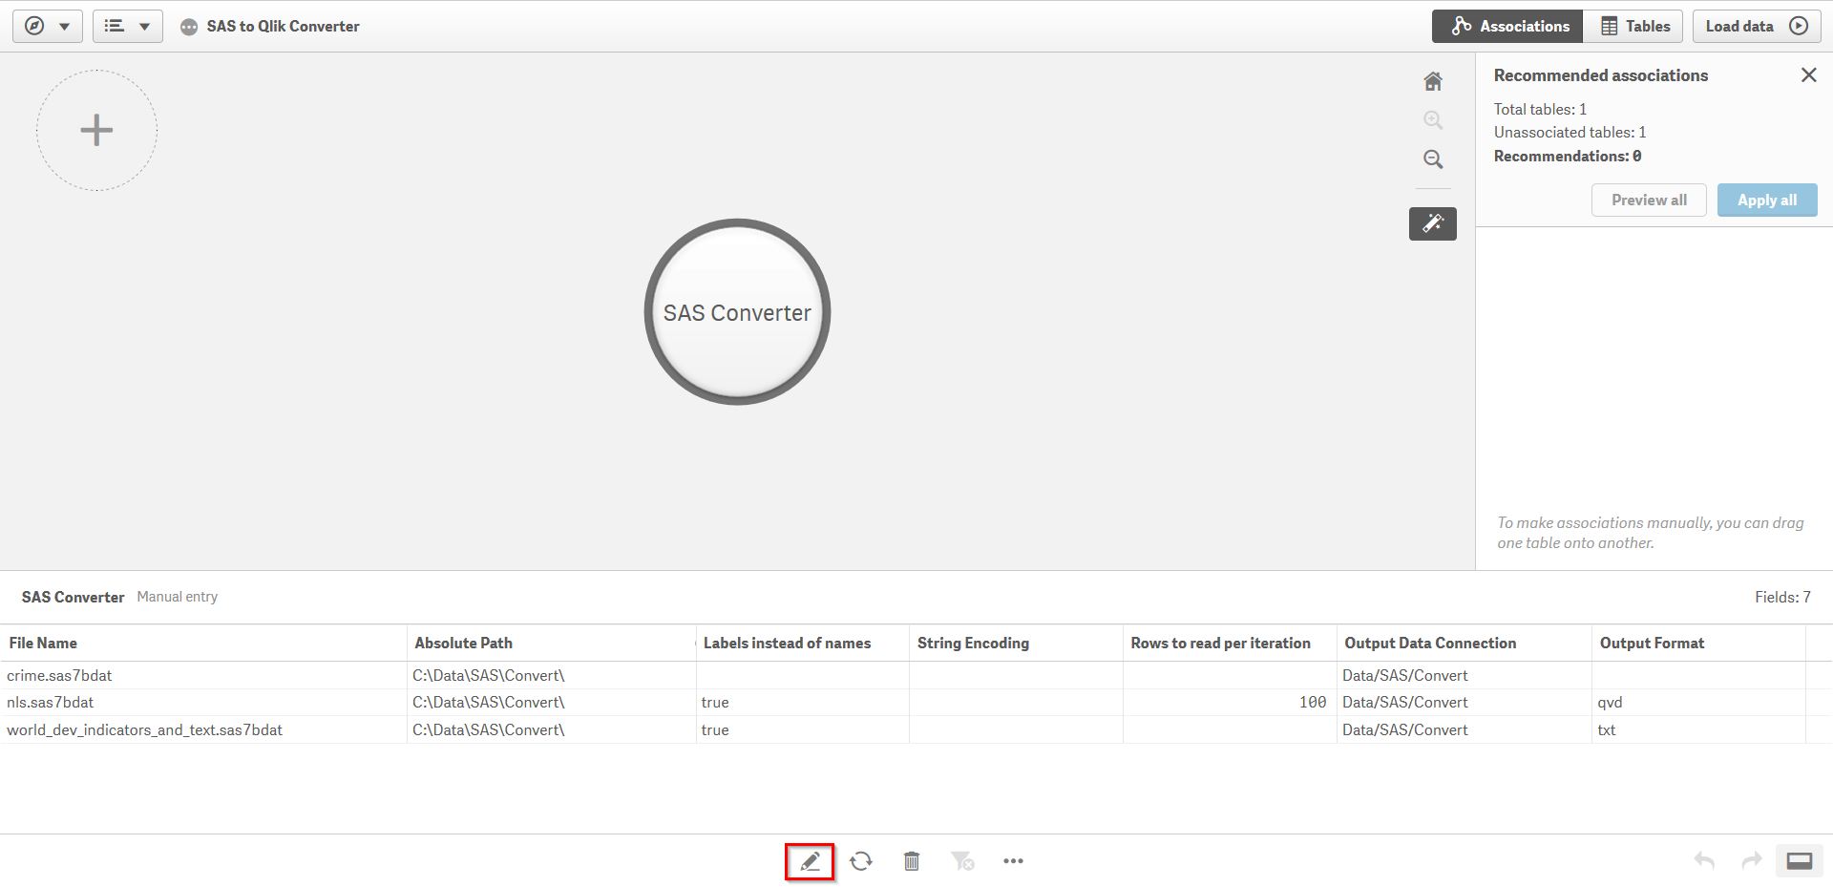Click the Apply all button
Image resolution: width=1833 pixels, height=887 pixels.
click(1767, 200)
